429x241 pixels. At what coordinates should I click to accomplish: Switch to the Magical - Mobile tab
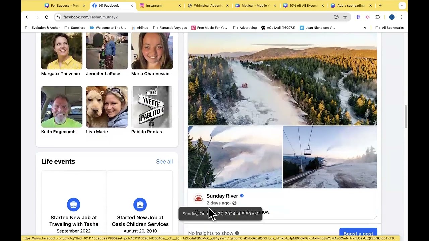[256, 5]
